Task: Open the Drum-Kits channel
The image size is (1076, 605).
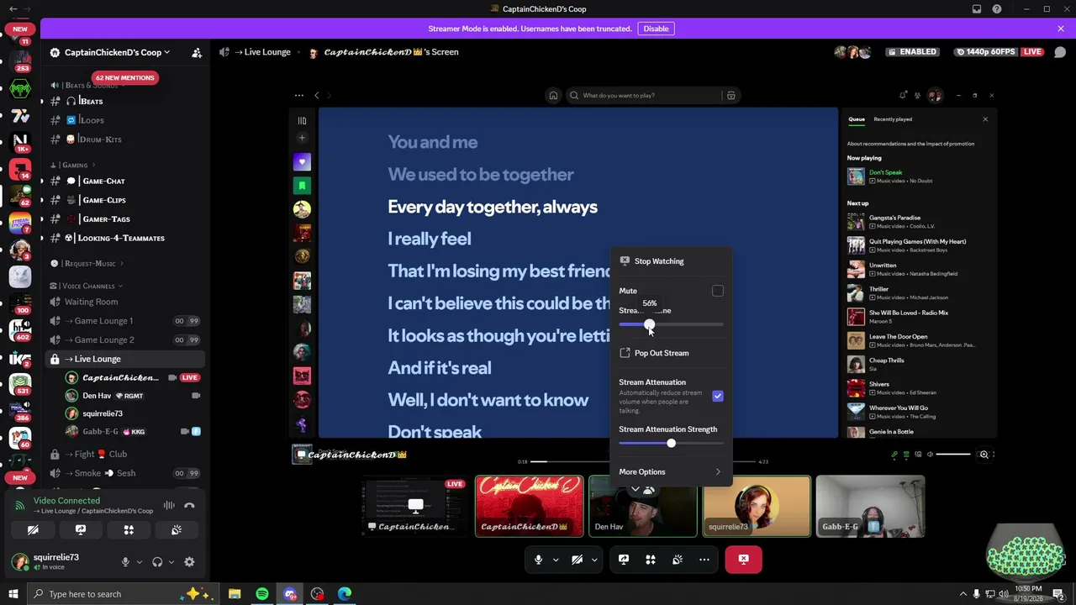Action: coord(126,139)
